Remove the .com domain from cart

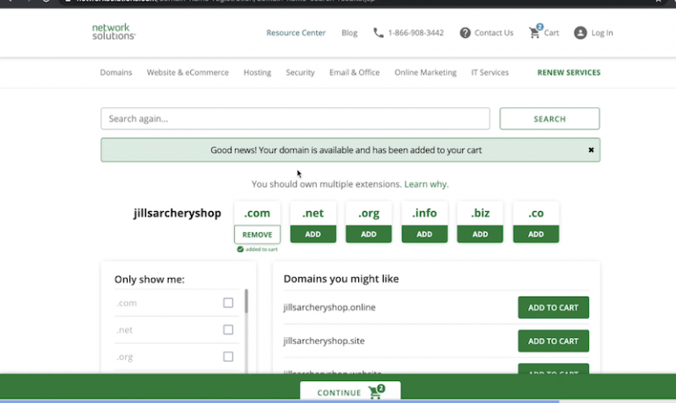coord(257,234)
